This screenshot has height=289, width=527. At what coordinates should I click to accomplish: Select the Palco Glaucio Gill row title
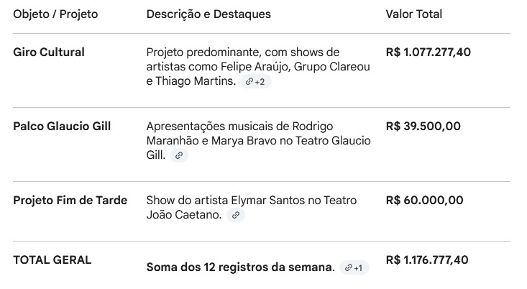tap(62, 127)
